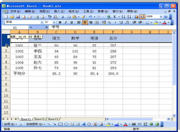Click the AutoSum sigma icon

click(x=114, y=17)
